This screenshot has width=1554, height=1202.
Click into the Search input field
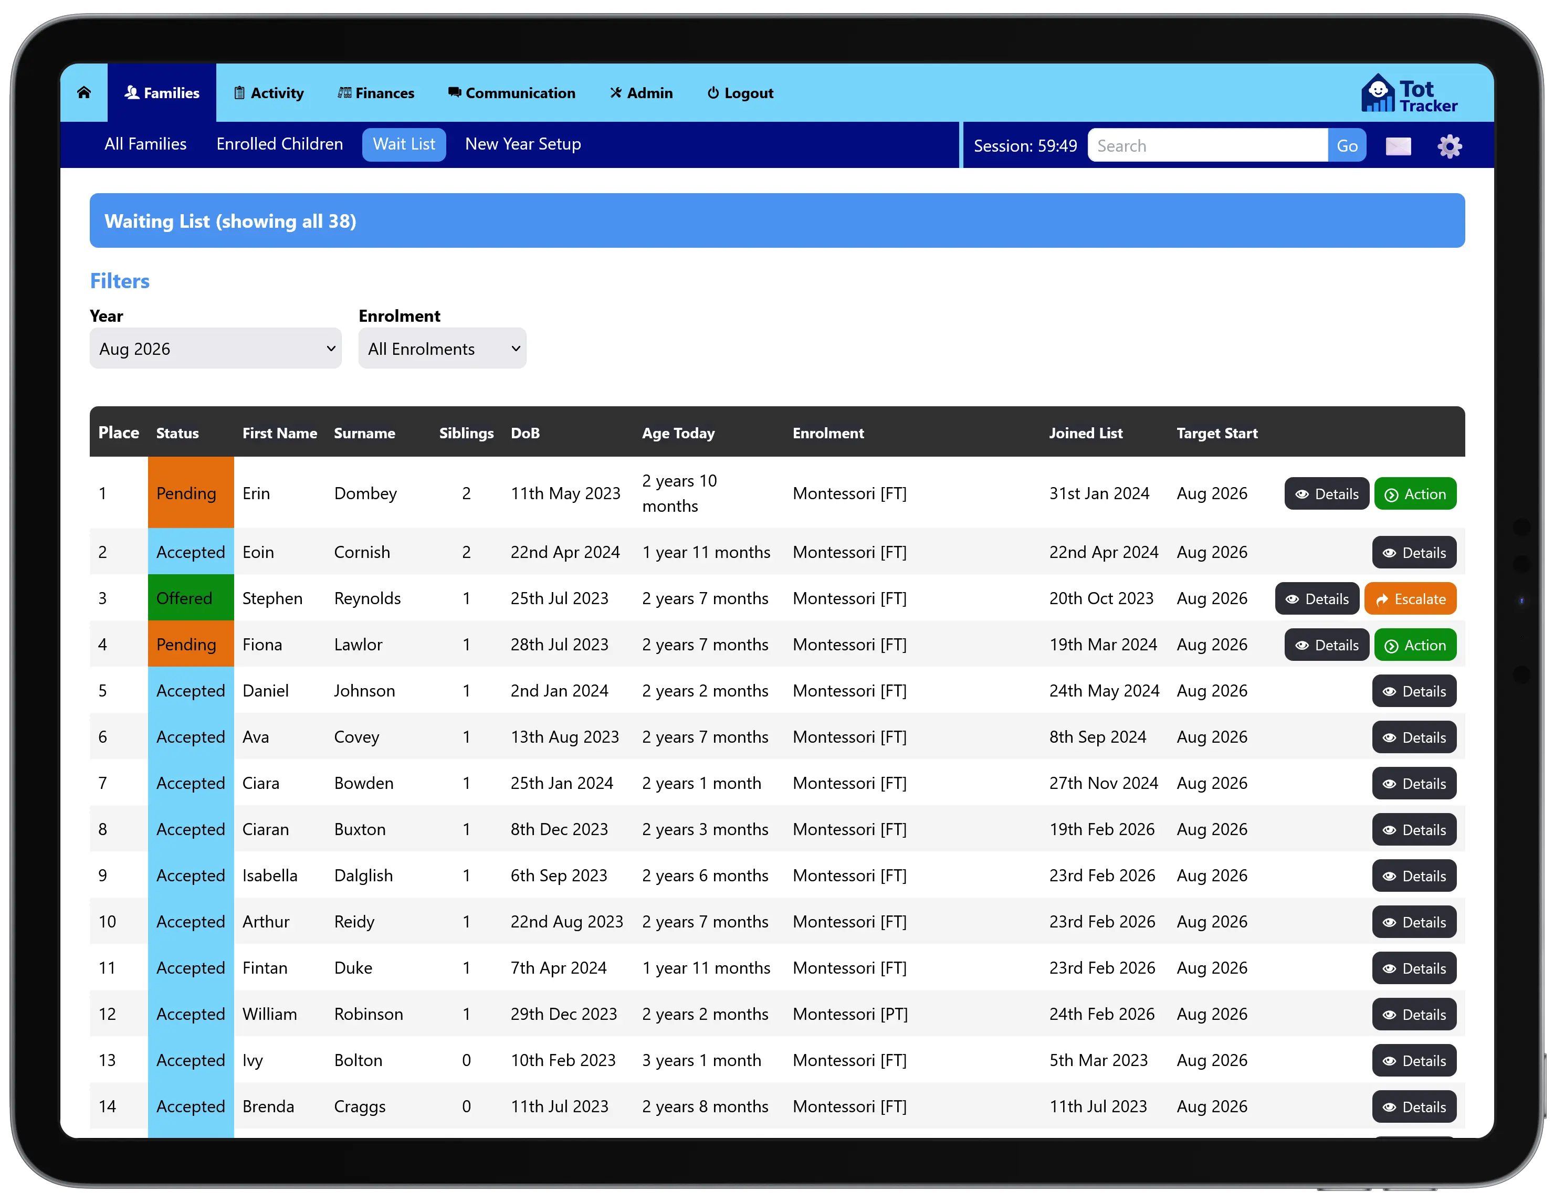click(1207, 146)
